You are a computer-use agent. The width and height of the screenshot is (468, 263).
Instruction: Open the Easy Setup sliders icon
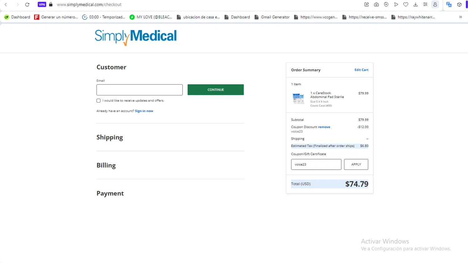(425, 4)
